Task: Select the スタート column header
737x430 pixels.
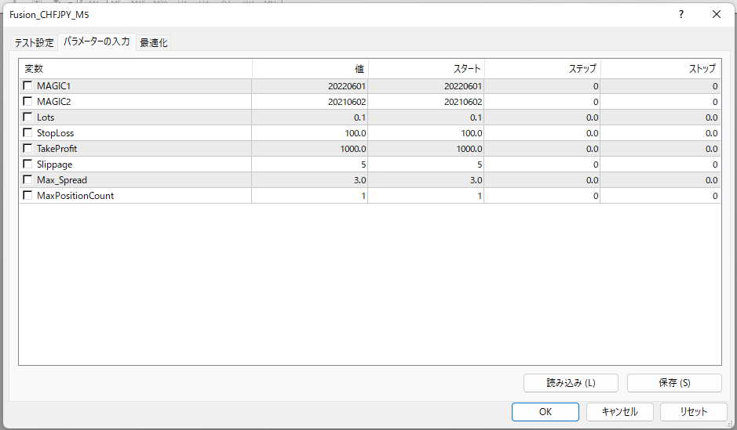Action: [426, 69]
